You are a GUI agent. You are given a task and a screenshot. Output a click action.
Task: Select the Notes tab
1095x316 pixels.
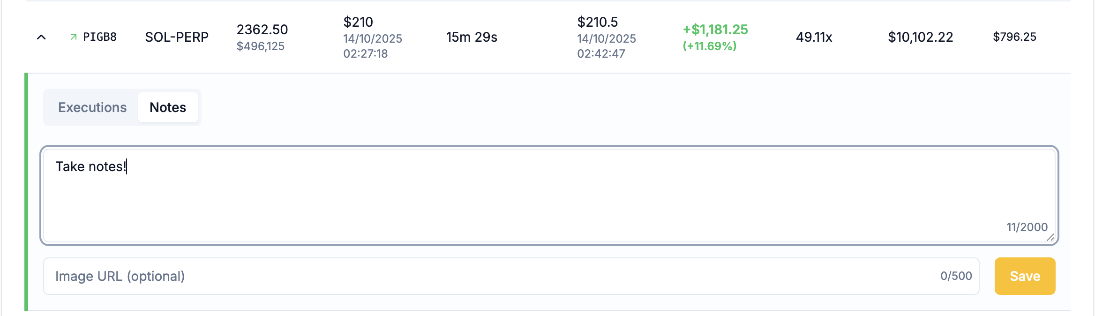click(x=168, y=107)
